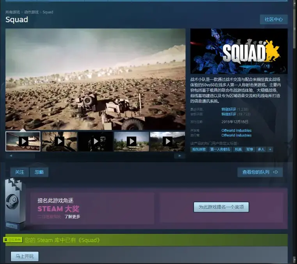Select the 拟真 tag

point(238,149)
